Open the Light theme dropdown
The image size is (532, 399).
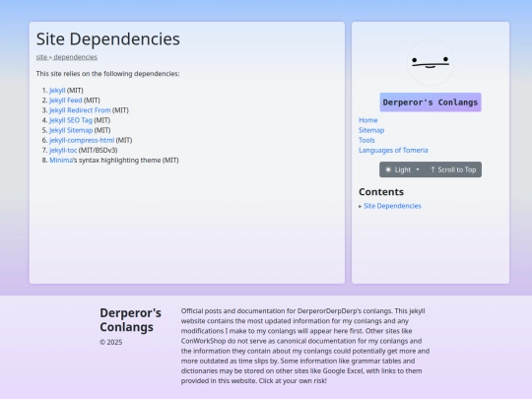click(402, 169)
